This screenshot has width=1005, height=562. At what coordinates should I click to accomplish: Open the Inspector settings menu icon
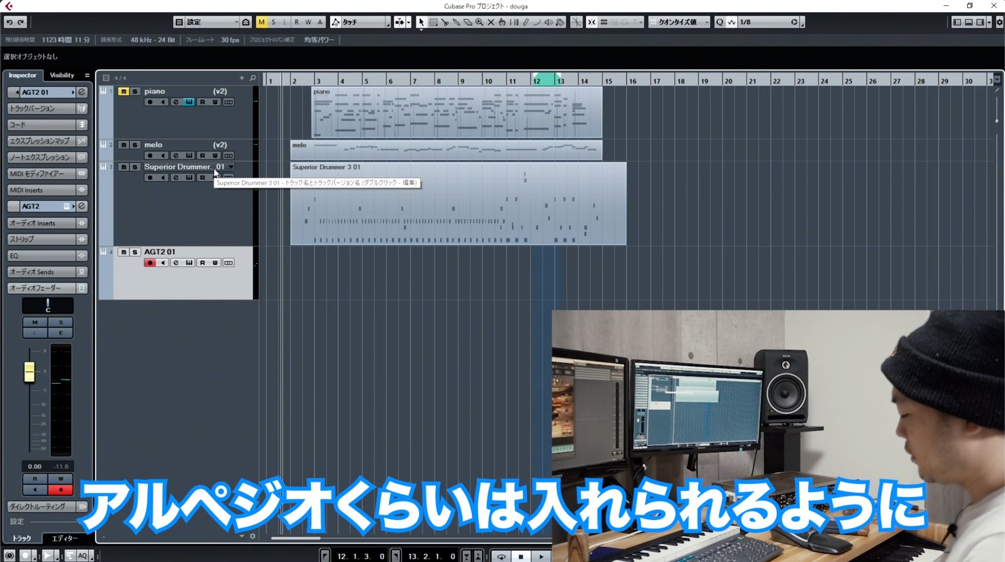point(87,75)
